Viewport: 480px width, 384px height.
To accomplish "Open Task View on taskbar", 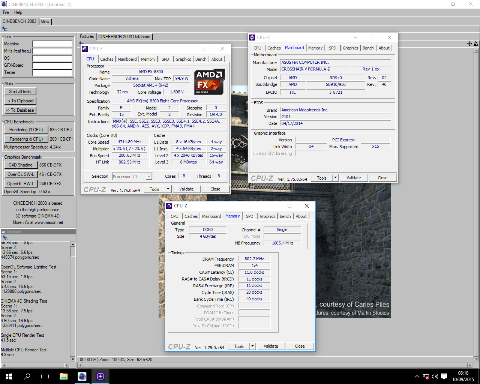I will pyautogui.click(x=45, y=376).
